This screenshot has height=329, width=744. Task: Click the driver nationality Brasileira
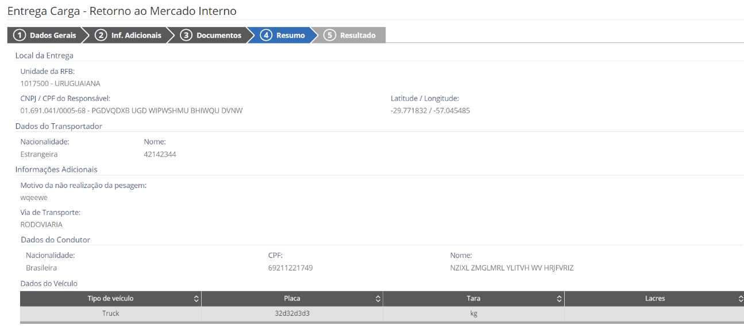pyautogui.click(x=41, y=268)
